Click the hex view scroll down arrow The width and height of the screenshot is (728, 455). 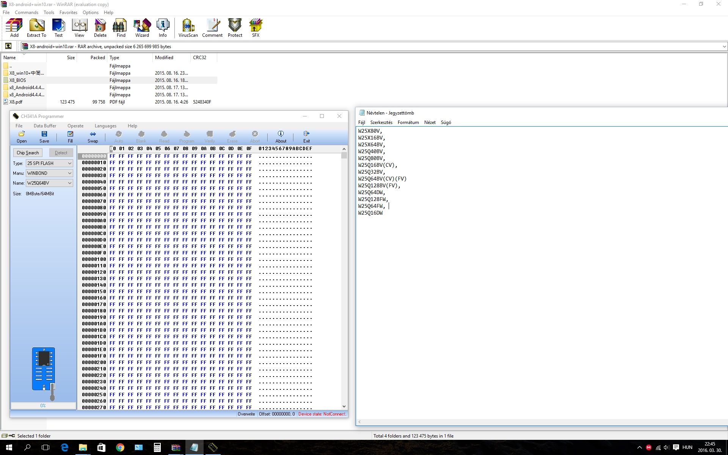tap(344, 406)
